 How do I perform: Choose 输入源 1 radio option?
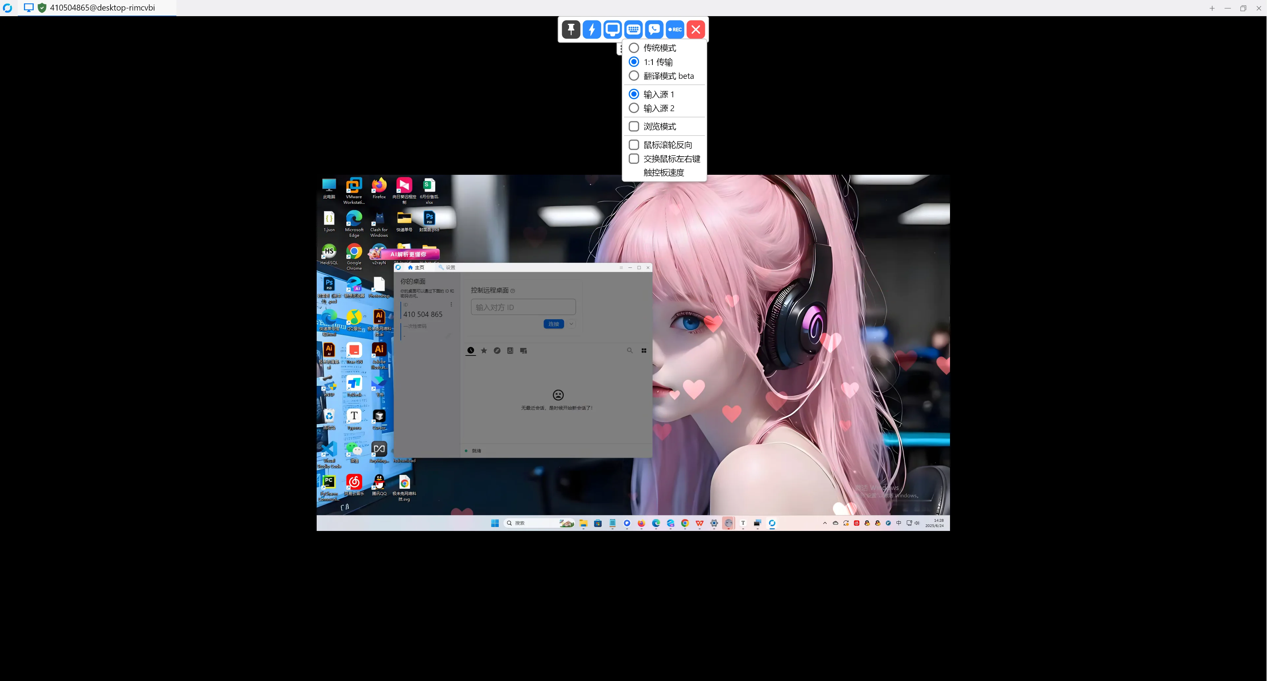coord(651,94)
